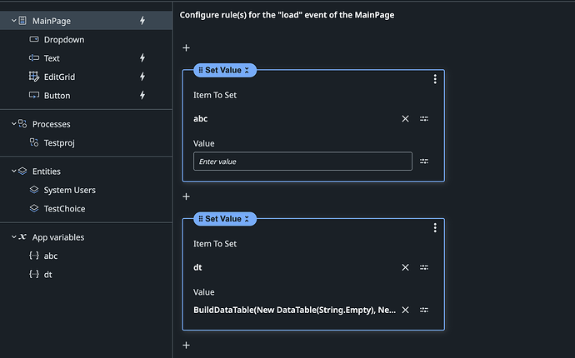
Task: Add a rule with the top plus button
Action: click(187, 48)
